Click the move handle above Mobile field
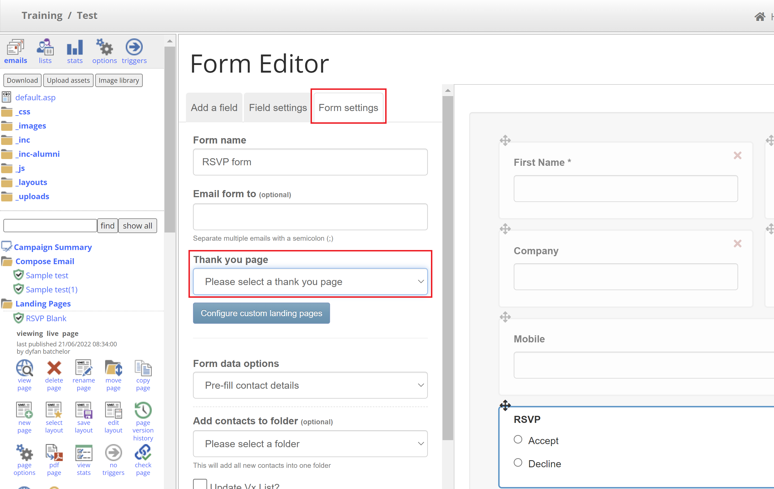The width and height of the screenshot is (774, 489). pyautogui.click(x=505, y=317)
